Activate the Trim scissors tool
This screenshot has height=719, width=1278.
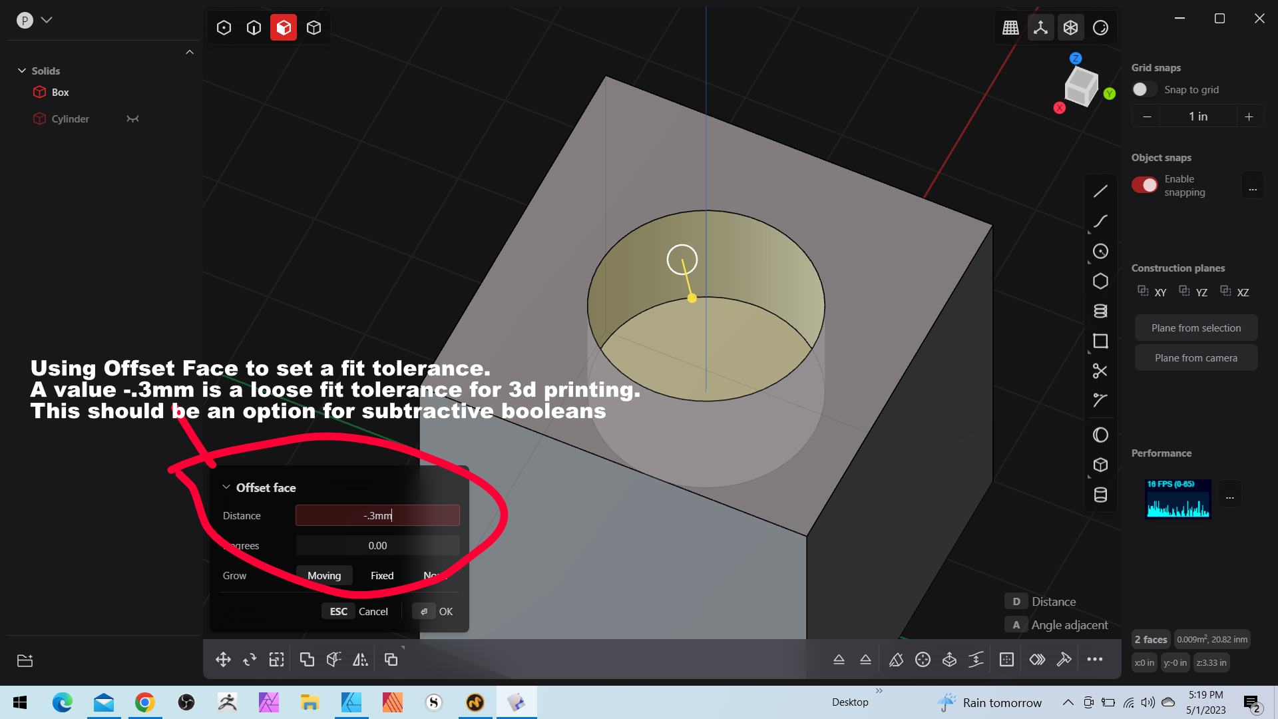pyautogui.click(x=1100, y=371)
